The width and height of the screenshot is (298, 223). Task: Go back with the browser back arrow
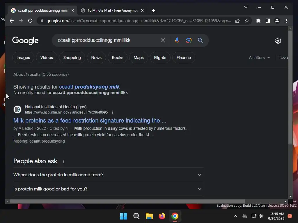click(x=12, y=21)
